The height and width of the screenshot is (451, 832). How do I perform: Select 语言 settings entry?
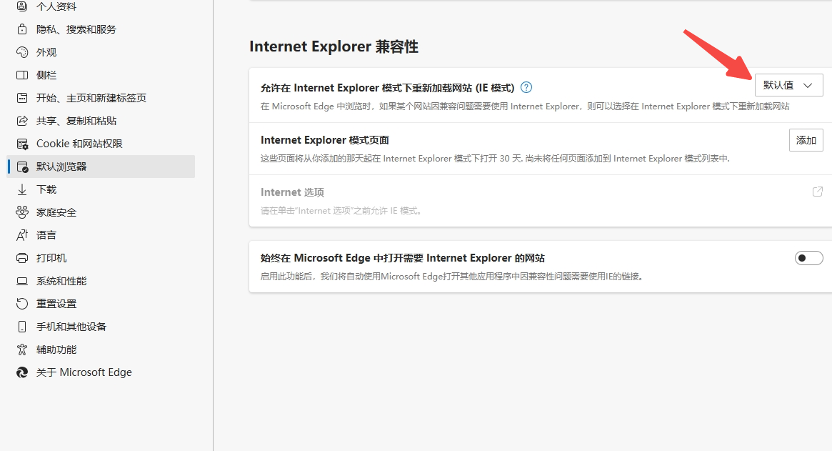tap(101, 235)
